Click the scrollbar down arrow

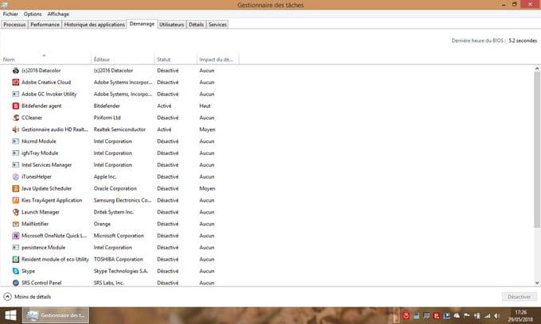[x=537, y=283]
